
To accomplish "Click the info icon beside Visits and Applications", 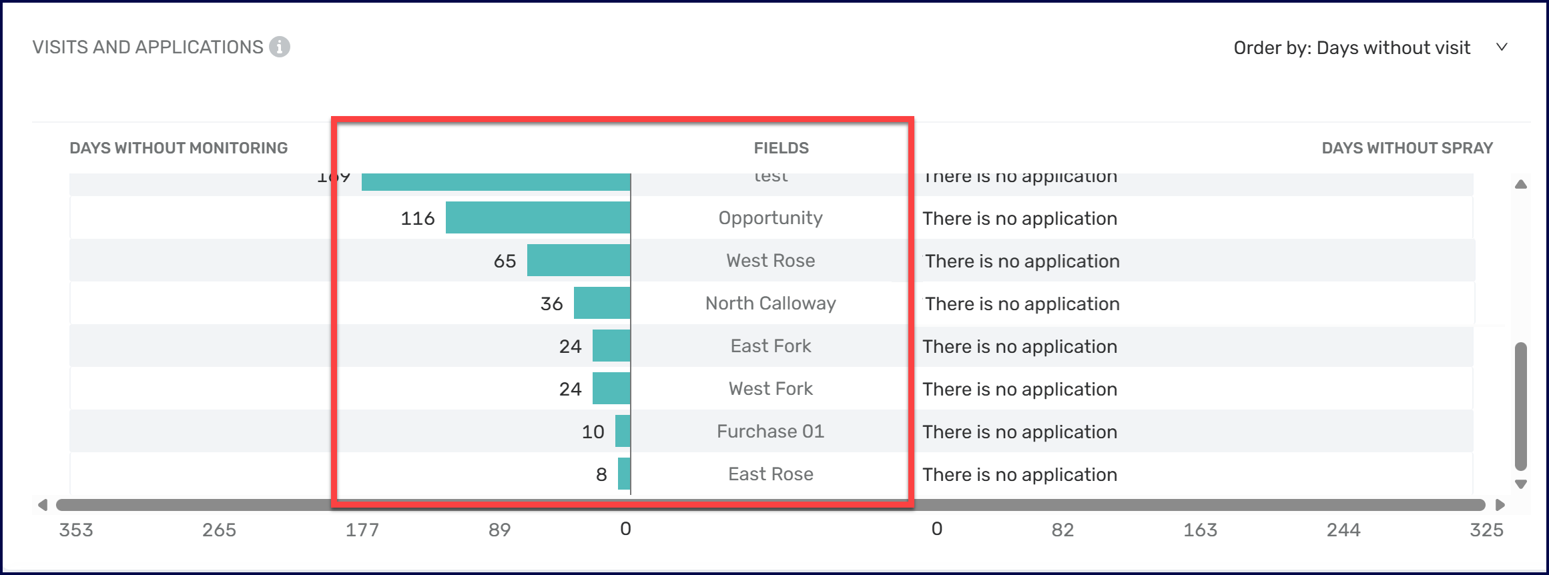I will click(280, 47).
